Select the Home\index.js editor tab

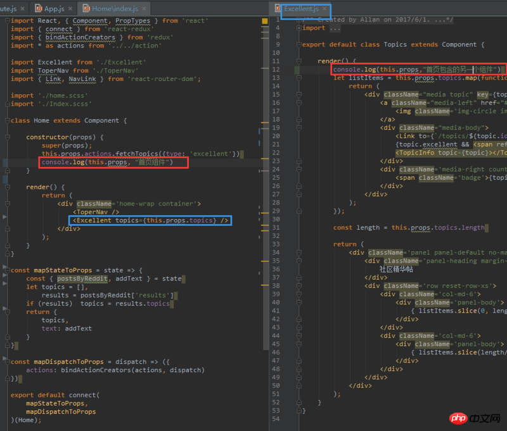pyautogui.click(x=115, y=9)
